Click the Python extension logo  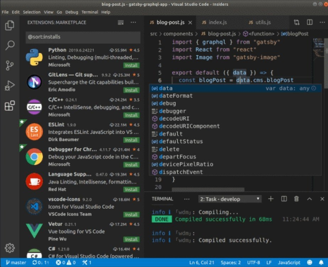(x=34, y=57)
